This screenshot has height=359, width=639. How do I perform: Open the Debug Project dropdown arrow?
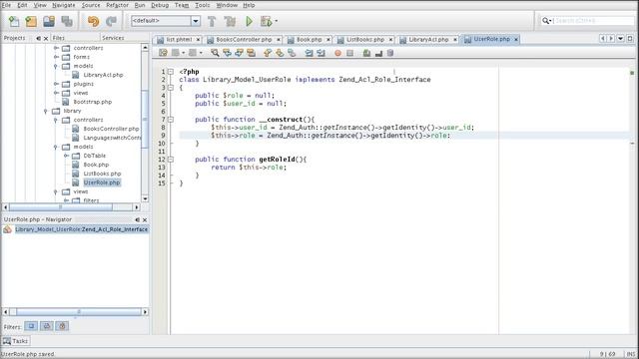277,21
